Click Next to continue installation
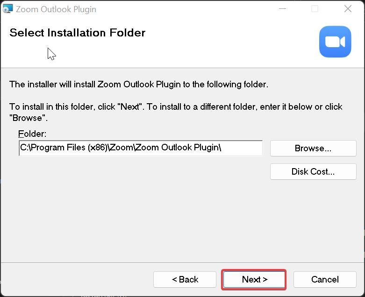This screenshot has width=365, height=297. (x=254, y=279)
